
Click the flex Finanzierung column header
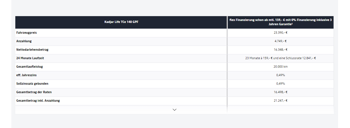281,22
